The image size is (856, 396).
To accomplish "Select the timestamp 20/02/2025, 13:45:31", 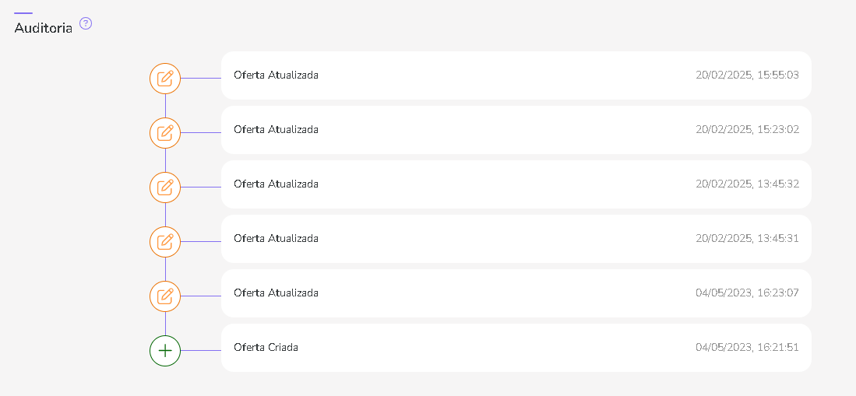I will pos(747,239).
